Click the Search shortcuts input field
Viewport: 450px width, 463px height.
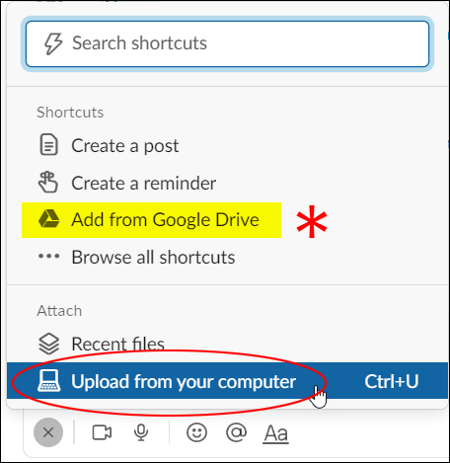(x=227, y=43)
